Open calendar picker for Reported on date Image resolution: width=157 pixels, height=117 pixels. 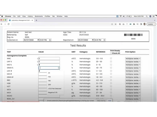click(93, 40)
